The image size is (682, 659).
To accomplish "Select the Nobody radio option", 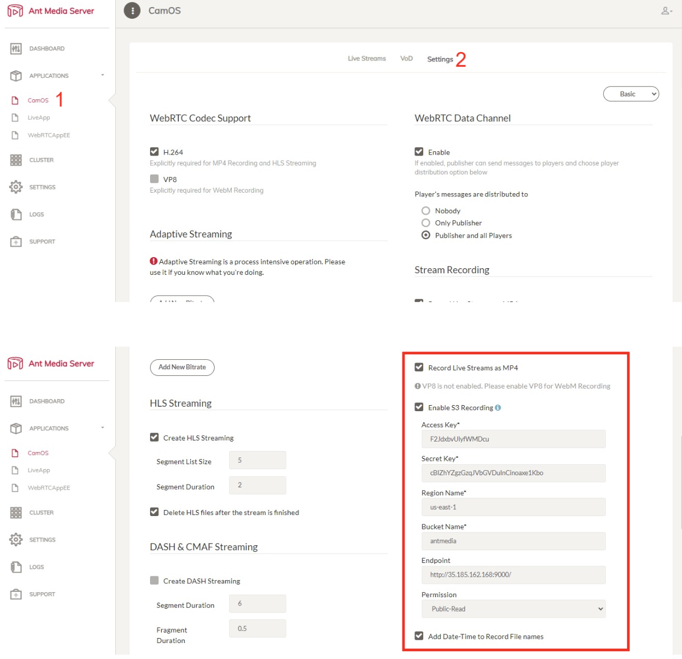I will point(426,211).
